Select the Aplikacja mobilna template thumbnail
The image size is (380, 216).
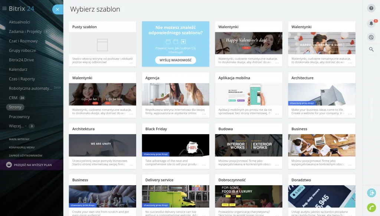[249, 94]
